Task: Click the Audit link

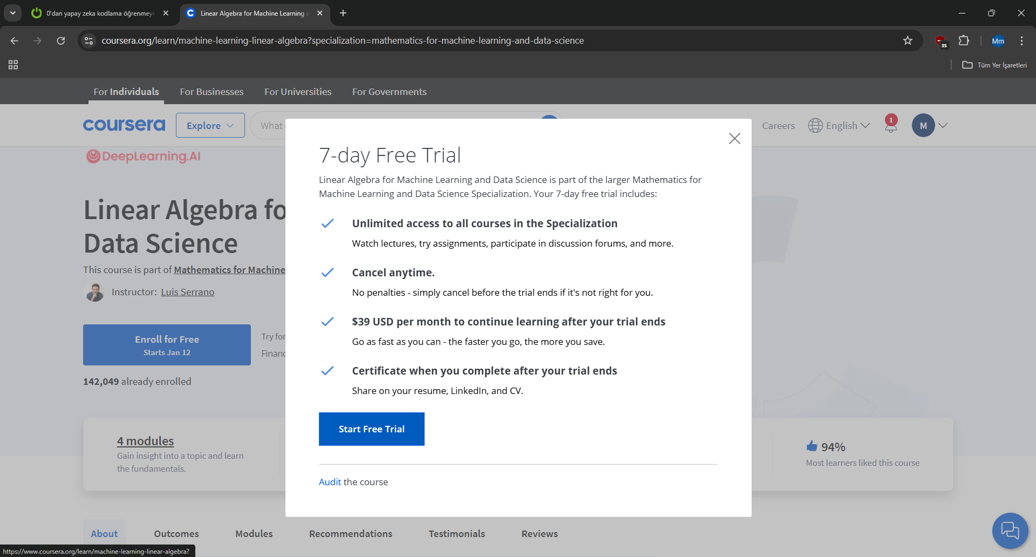Action: click(330, 482)
